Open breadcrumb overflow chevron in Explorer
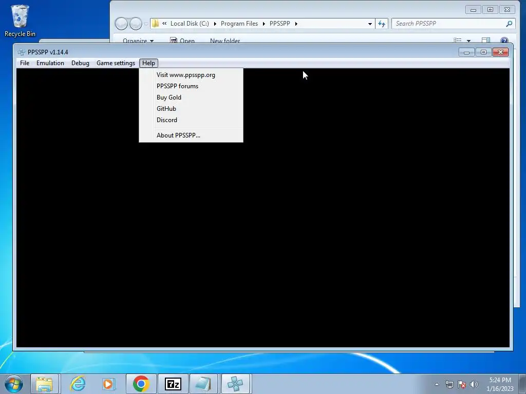Image resolution: width=526 pixels, height=394 pixels. 164,23
